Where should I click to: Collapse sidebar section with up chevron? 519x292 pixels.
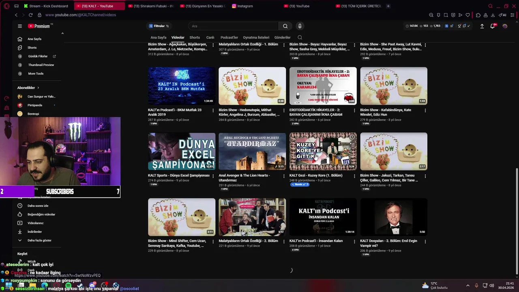62,33
